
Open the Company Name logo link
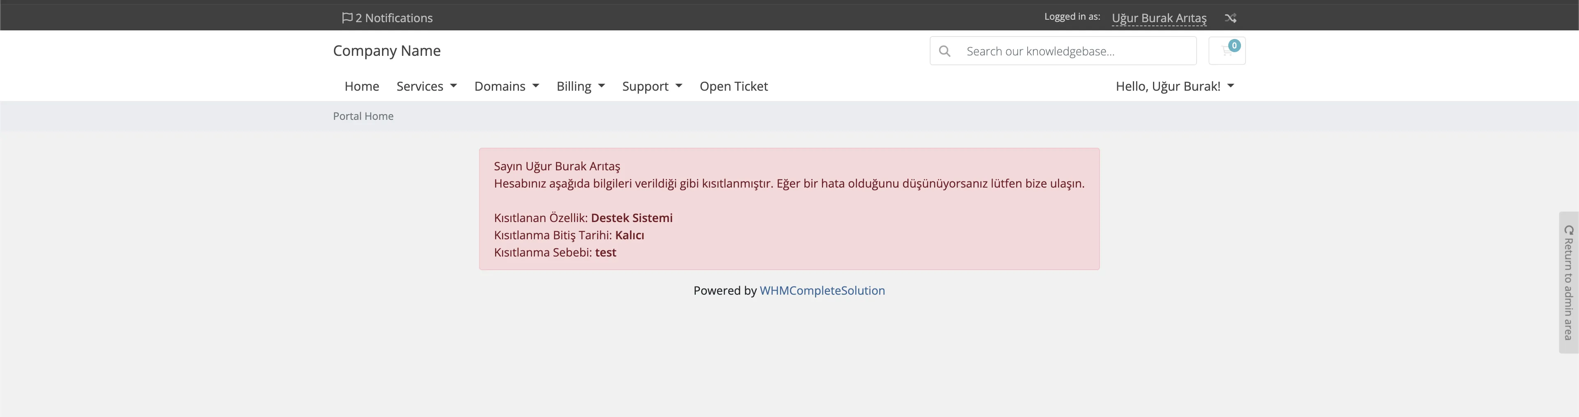click(x=387, y=51)
